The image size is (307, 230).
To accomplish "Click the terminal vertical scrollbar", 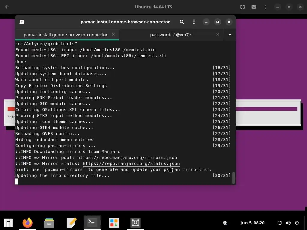I will pos(233,178).
